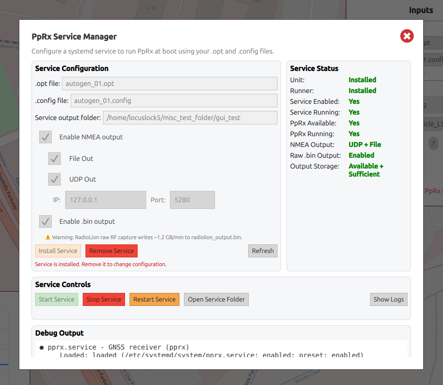Click the Start Service button
This screenshot has width=443, height=385.
click(57, 300)
